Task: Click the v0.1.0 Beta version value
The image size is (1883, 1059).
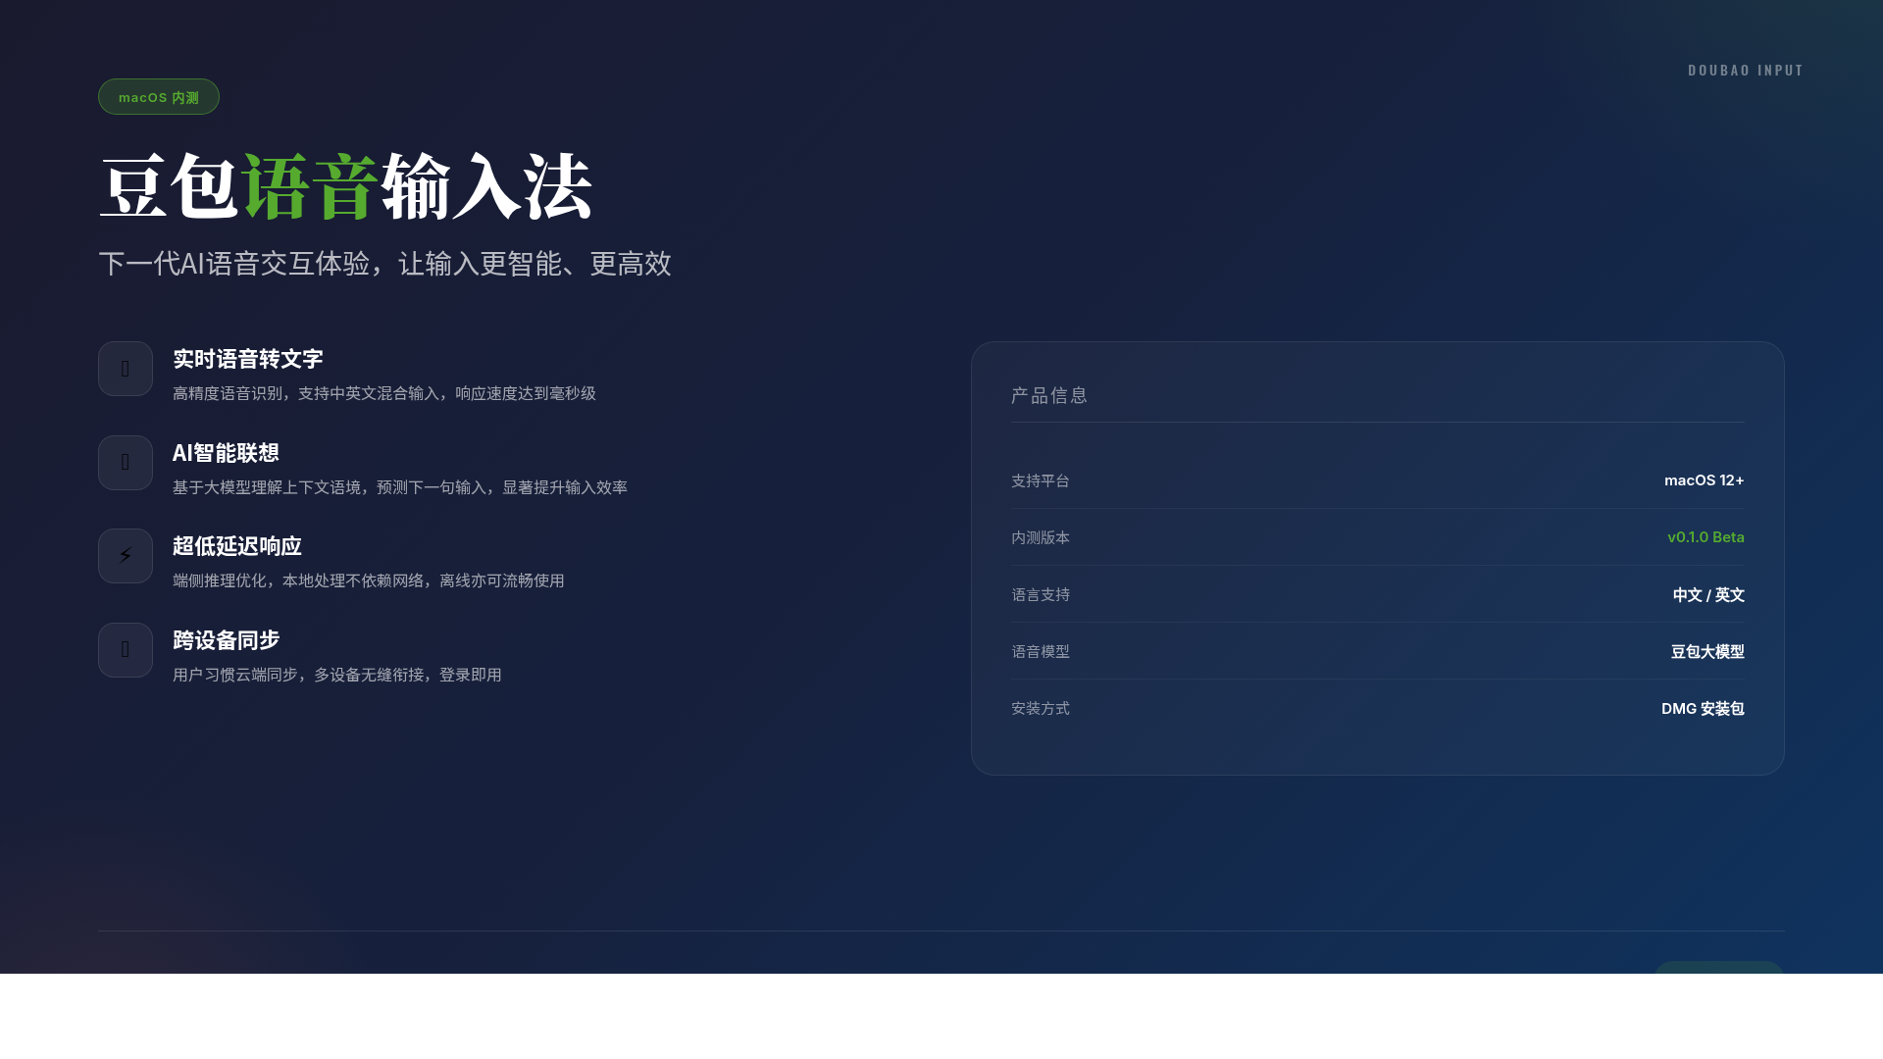Action: (x=1705, y=537)
